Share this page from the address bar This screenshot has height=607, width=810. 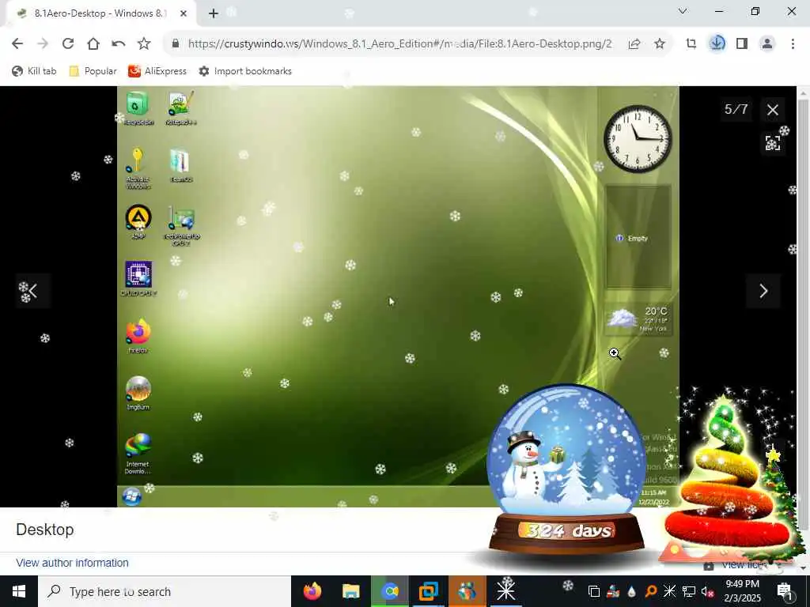click(634, 44)
